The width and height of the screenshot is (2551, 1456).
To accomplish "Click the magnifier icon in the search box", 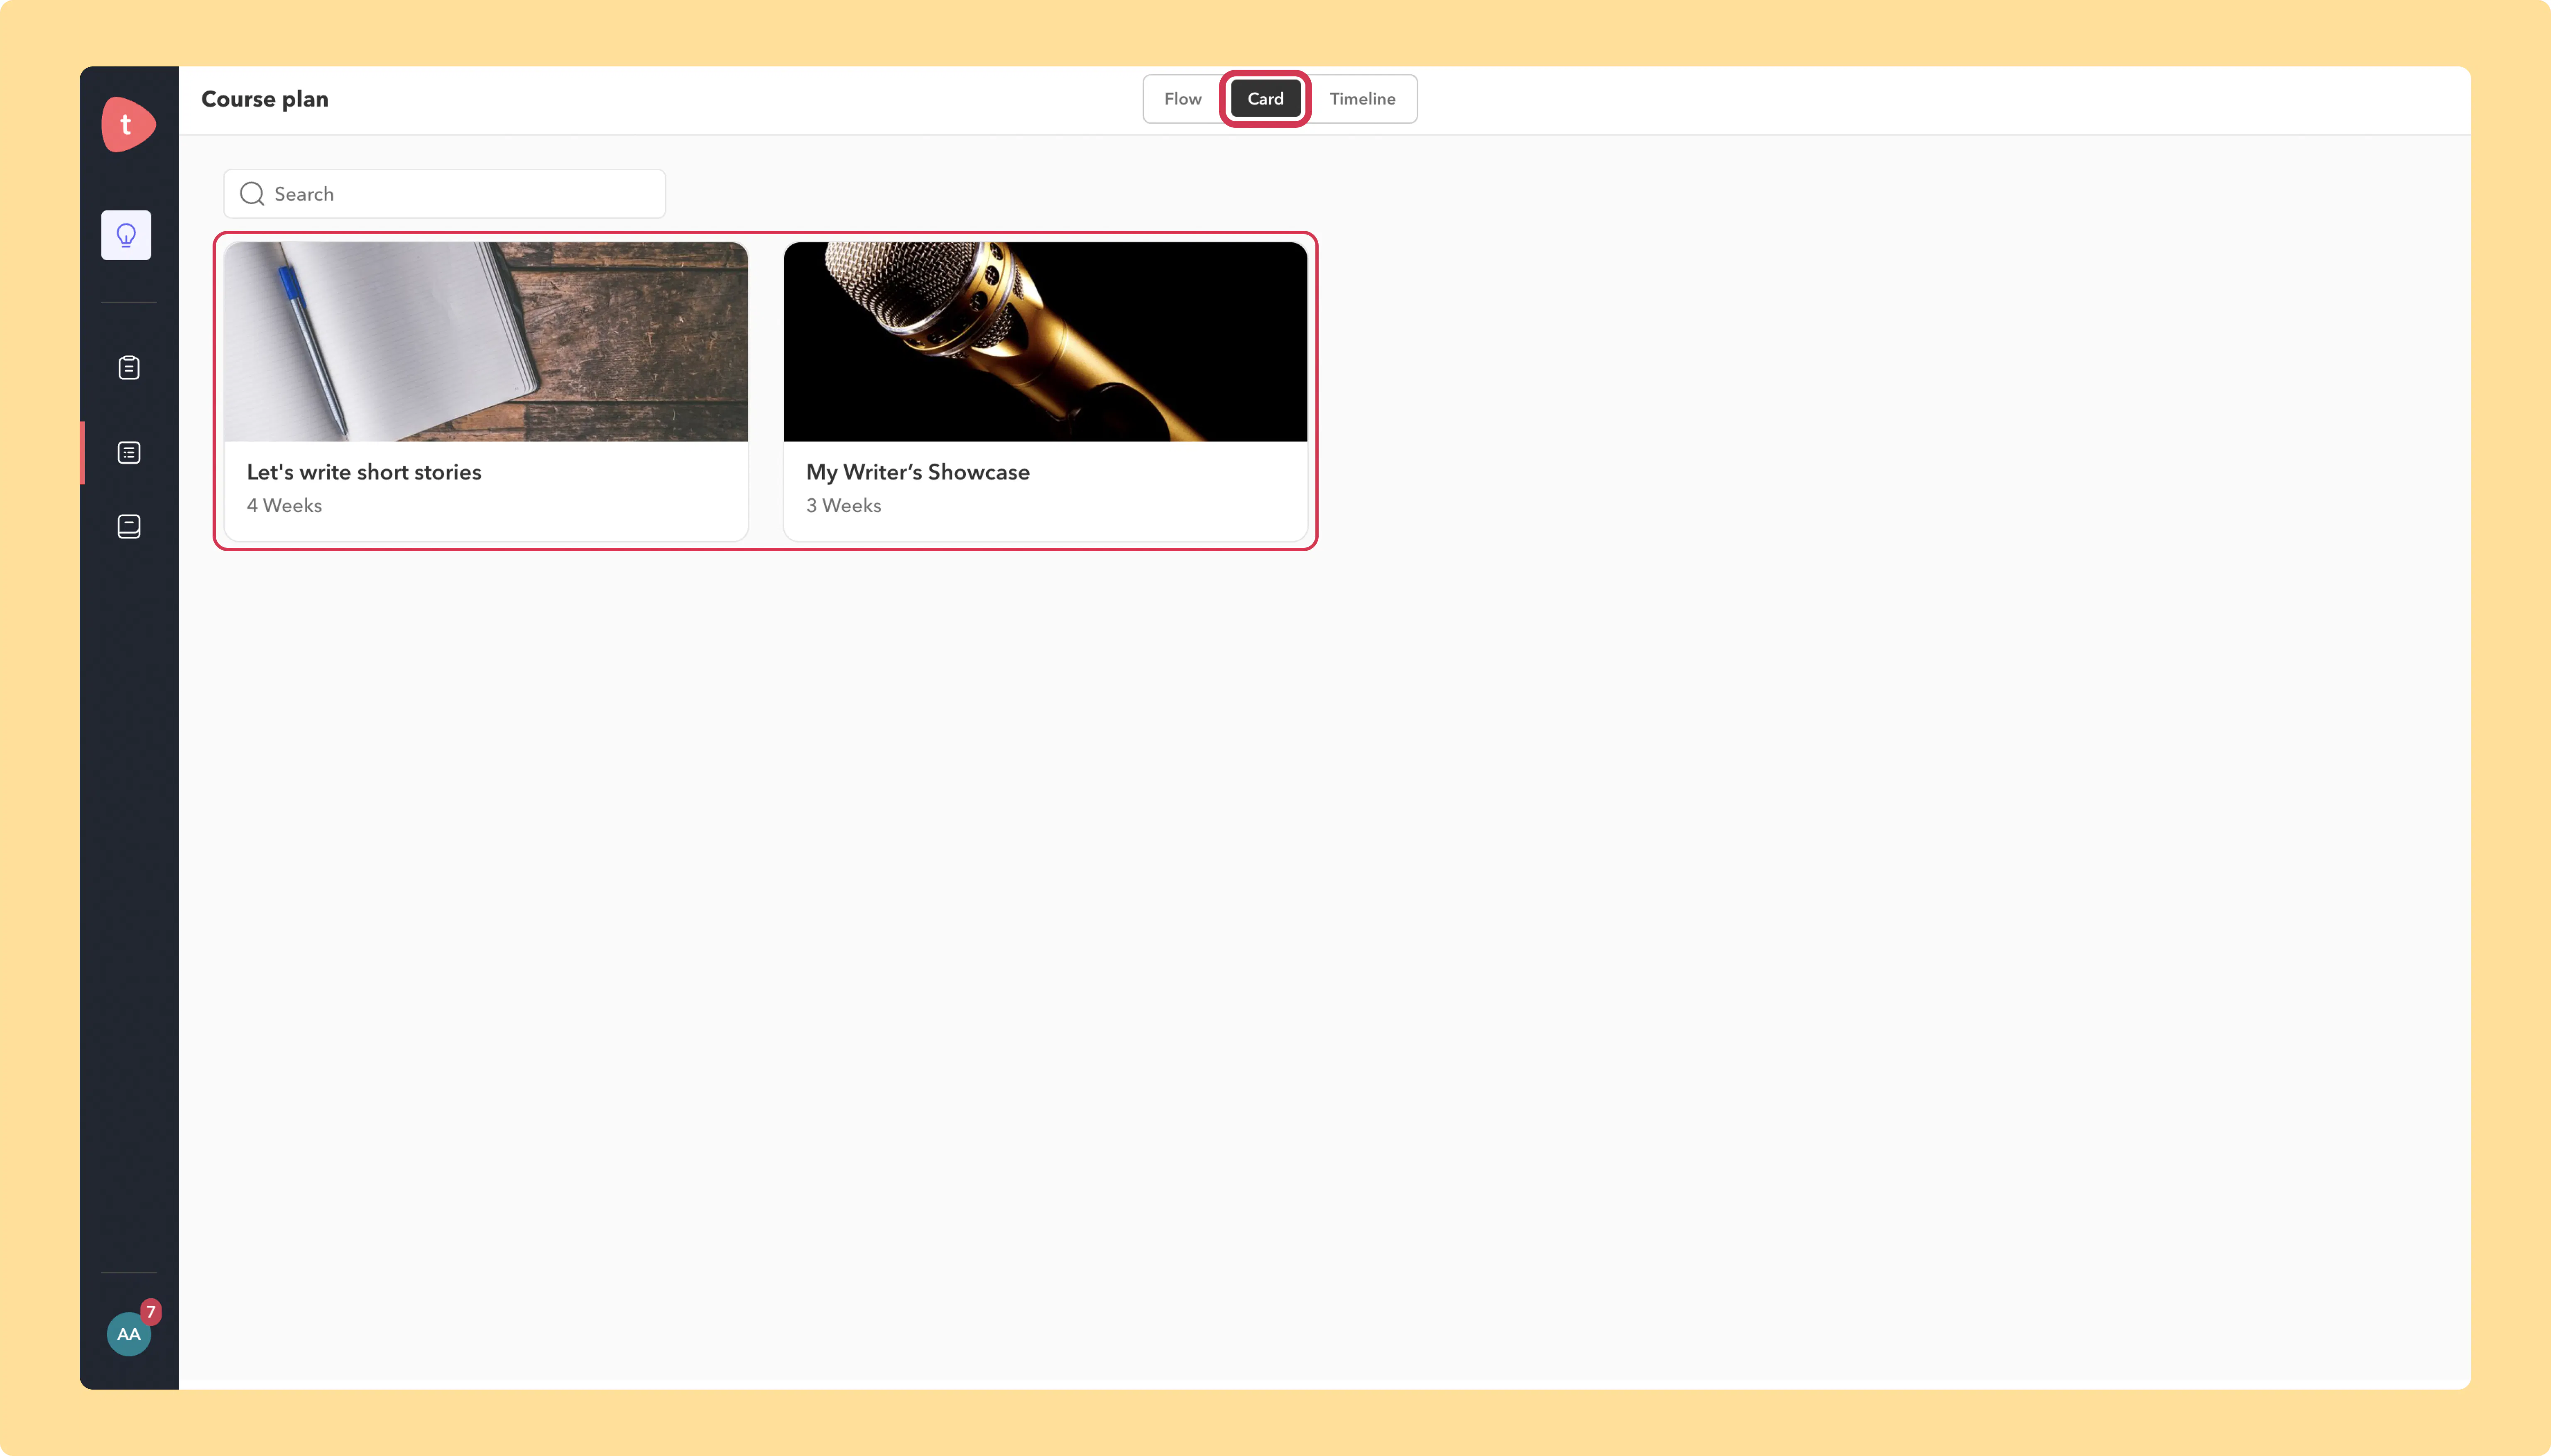I will 252,194.
